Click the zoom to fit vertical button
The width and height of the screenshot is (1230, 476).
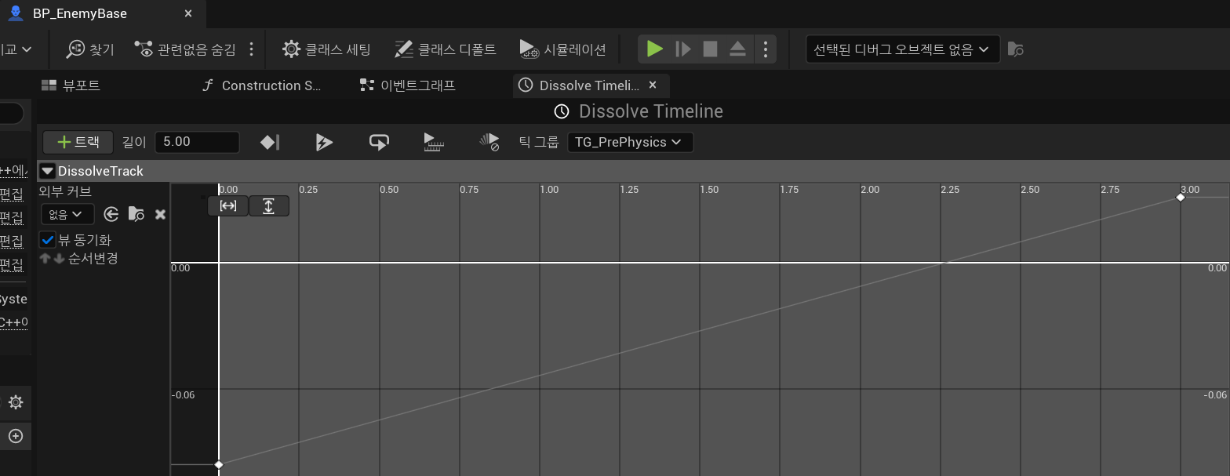pyautogui.click(x=269, y=205)
